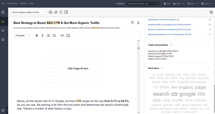Toggle italic formatting
The image size is (215, 114).
[x=42, y=36]
